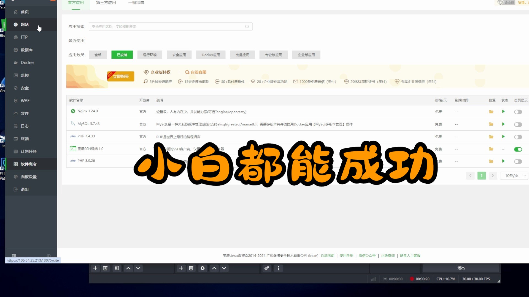Click the Nginx 1.24.0 status play icon

[503, 112]
